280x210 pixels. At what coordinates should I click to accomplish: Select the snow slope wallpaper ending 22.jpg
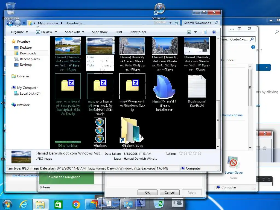(x=197, y=46)
